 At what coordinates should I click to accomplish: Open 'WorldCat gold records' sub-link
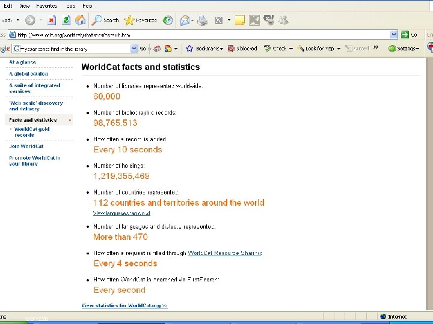click(x=32, y=131)
